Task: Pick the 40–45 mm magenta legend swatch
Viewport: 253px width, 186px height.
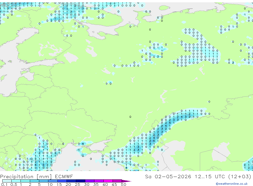Action: (108, 181)
